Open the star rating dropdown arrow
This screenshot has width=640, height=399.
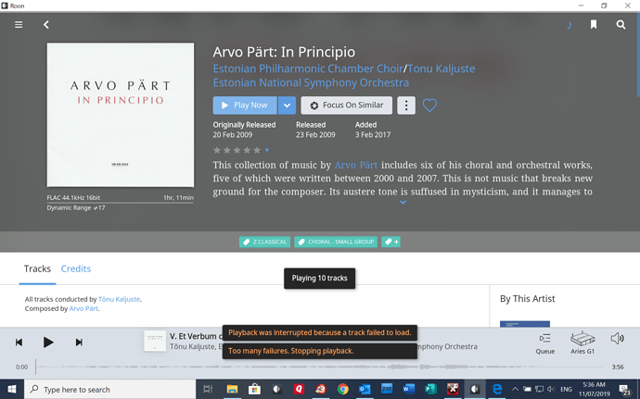point(267,150)
